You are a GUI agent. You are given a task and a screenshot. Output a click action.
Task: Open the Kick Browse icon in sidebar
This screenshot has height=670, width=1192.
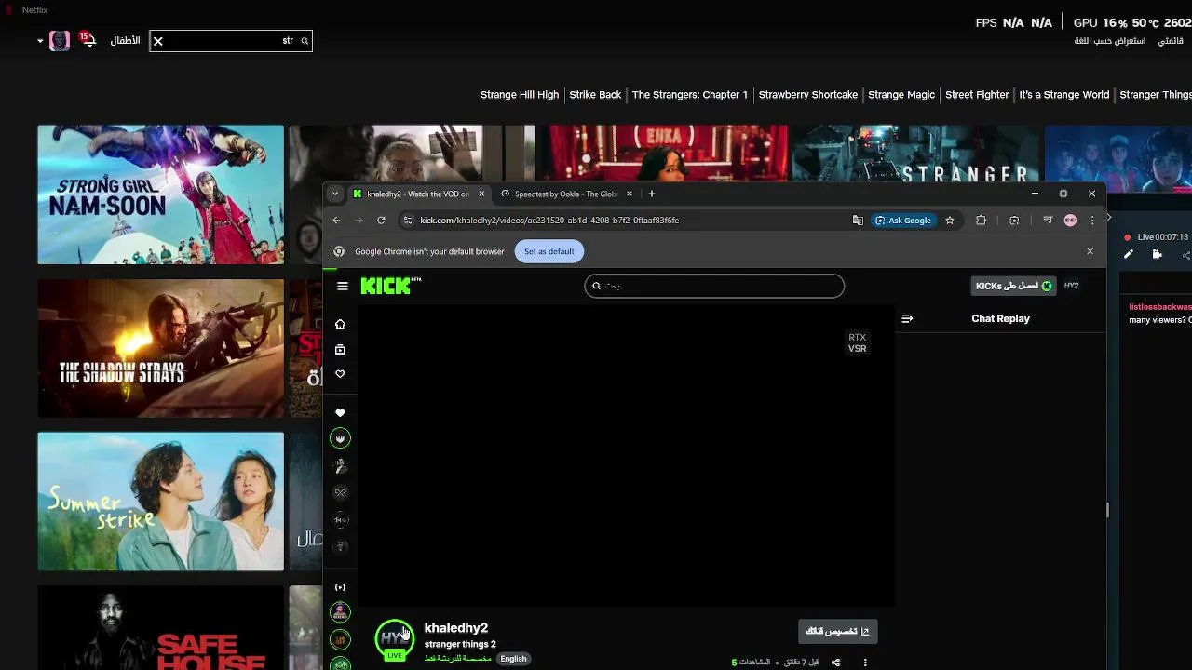(x=340, y=349)
